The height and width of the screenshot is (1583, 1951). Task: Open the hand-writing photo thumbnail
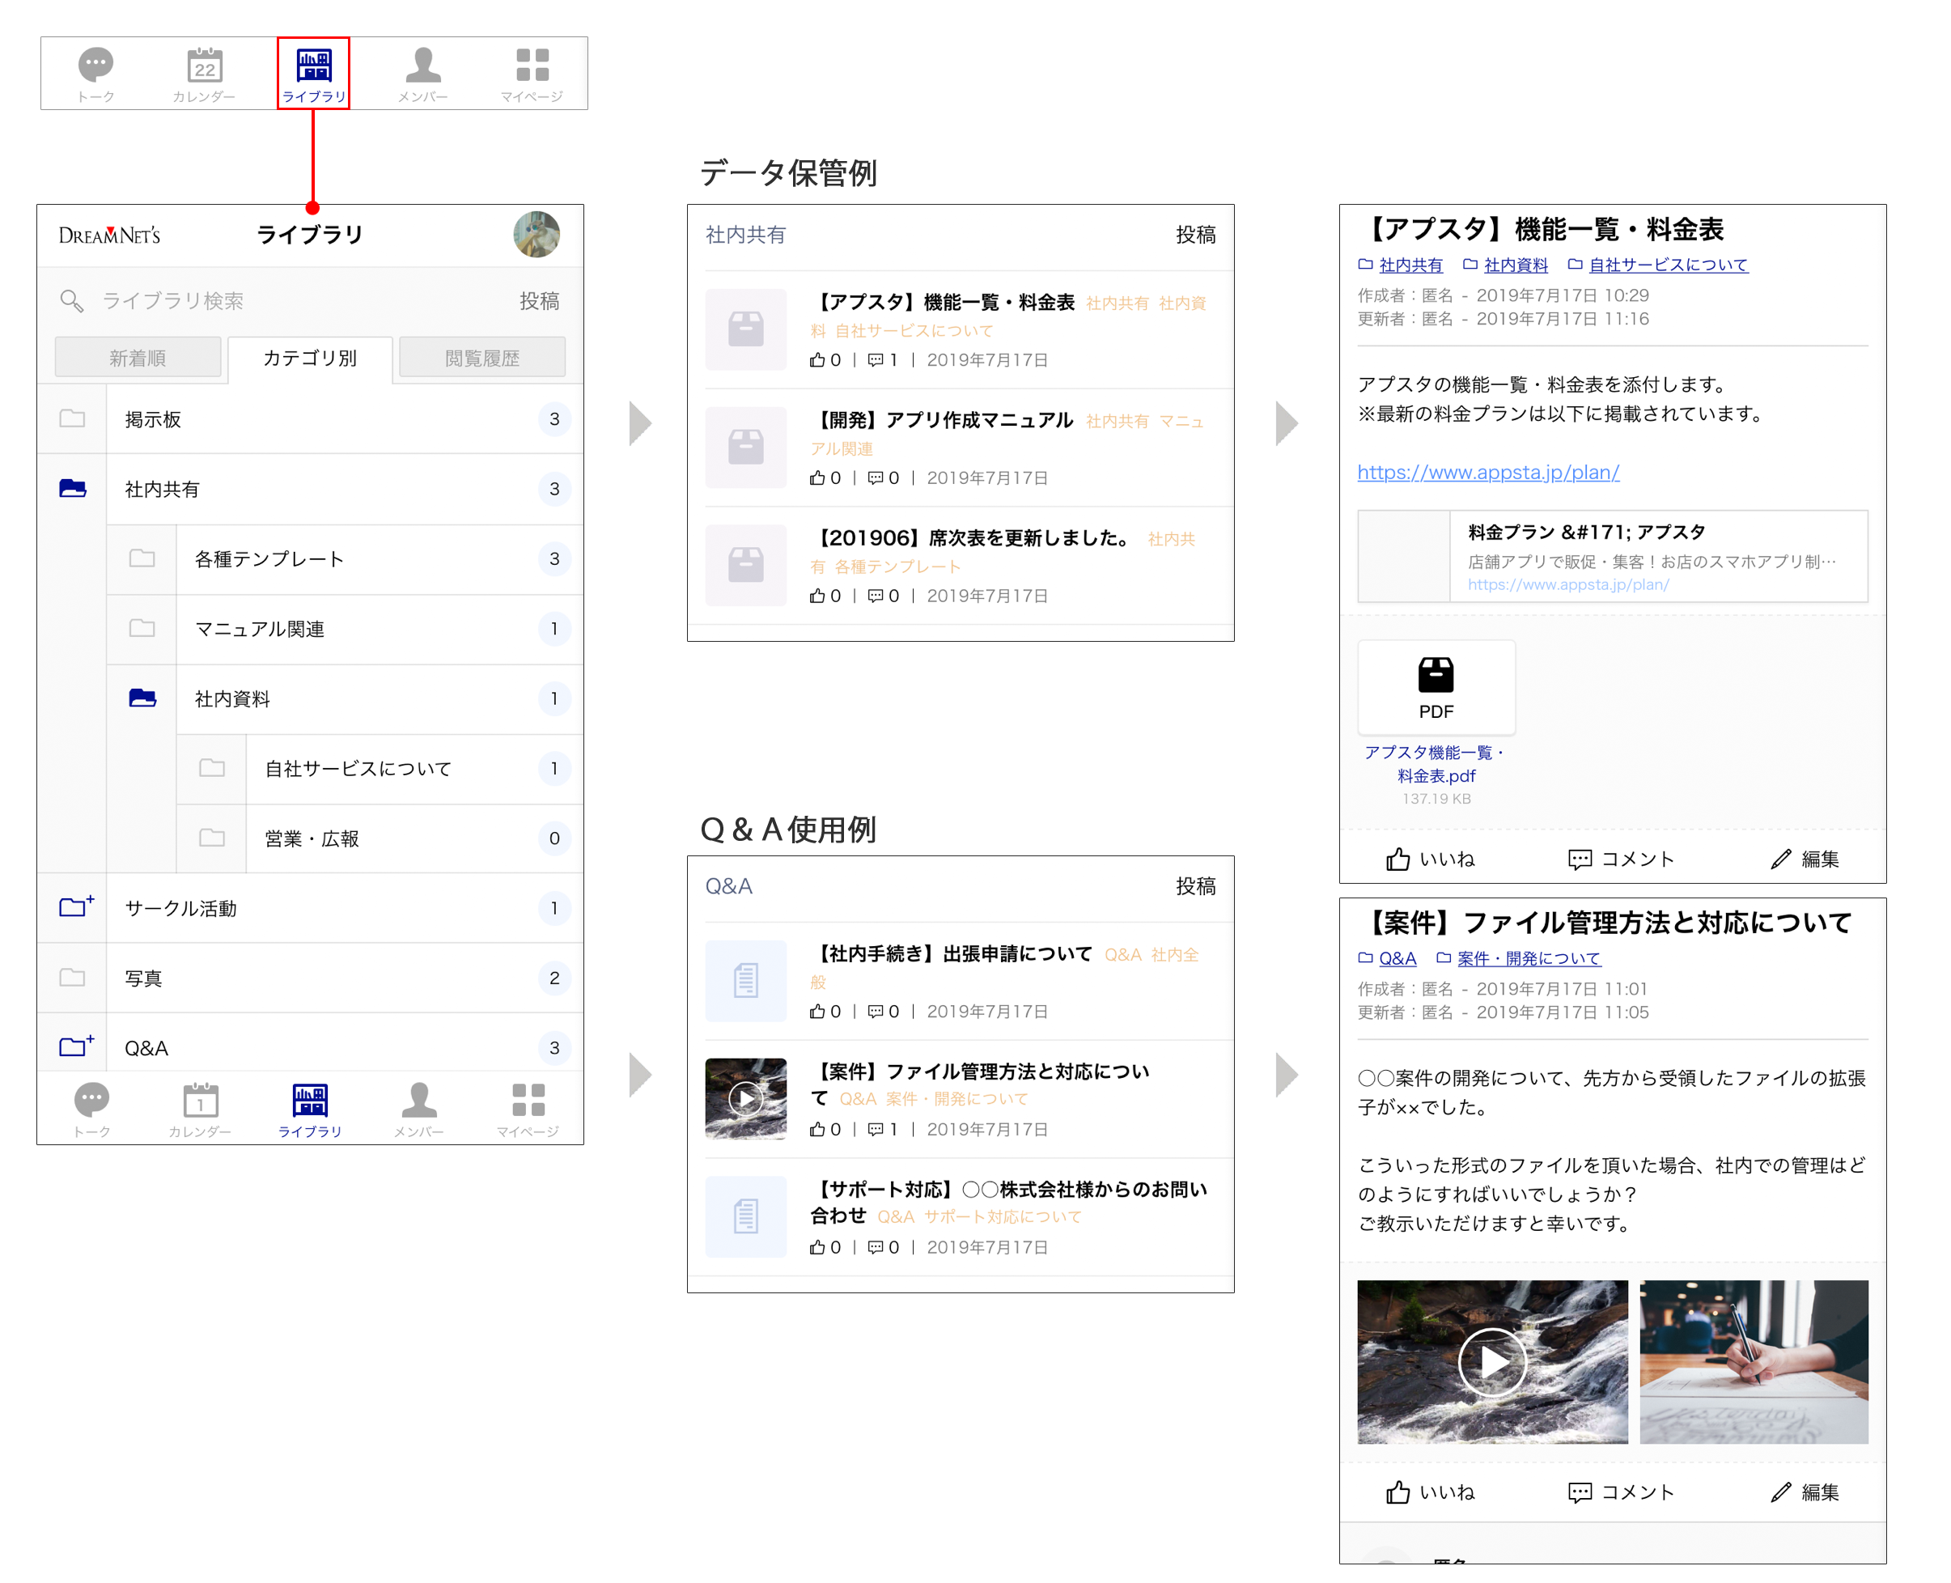coord(1754,1361)
